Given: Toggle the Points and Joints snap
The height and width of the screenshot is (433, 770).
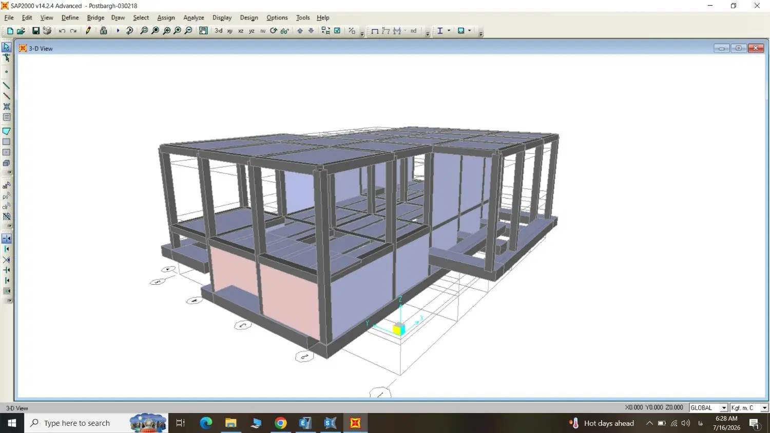Looking at the screenshot, I should [7, 239].
